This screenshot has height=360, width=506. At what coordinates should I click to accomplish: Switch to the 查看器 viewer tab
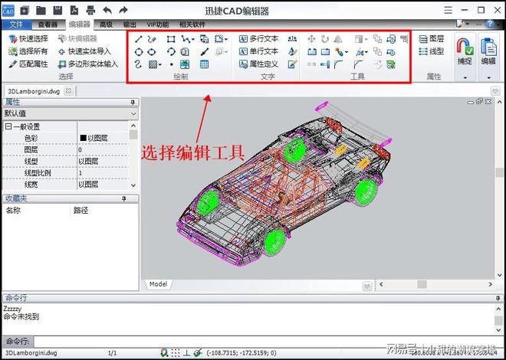(48, 25)
